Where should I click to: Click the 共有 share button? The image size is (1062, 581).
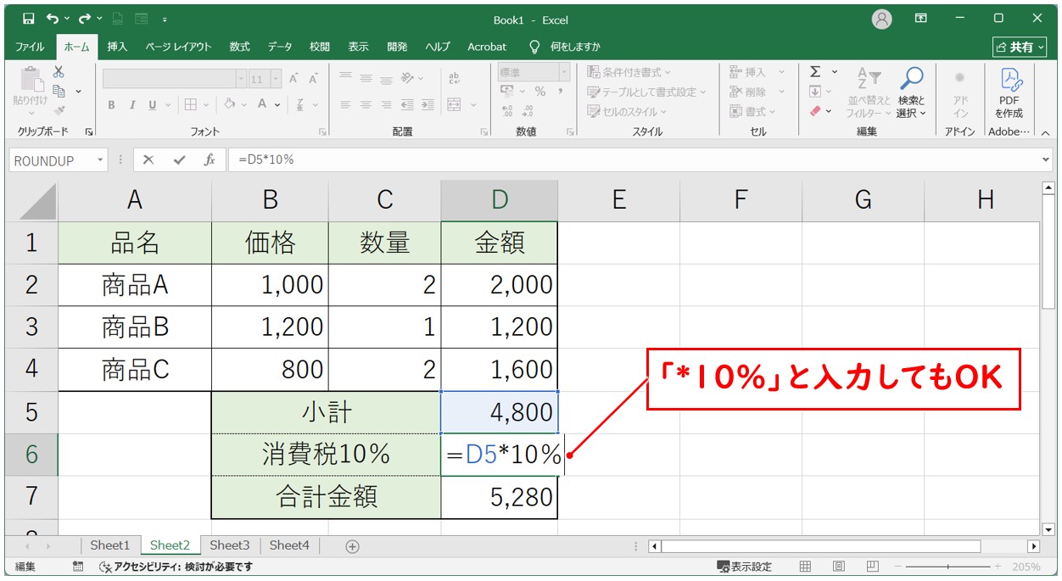pos(1020,47)
